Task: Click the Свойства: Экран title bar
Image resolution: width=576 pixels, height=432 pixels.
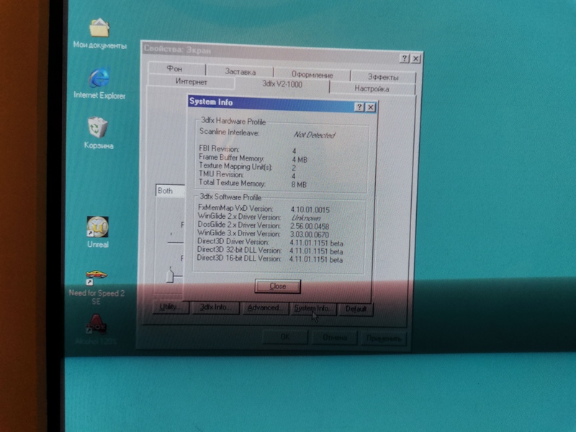Action: point(282,53)
